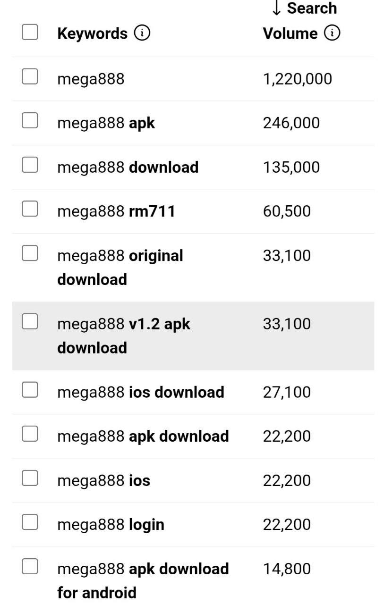Click the mega888 ios keyword text
The height and width of the screenshot is (604, 384).
tap(103, 480)
